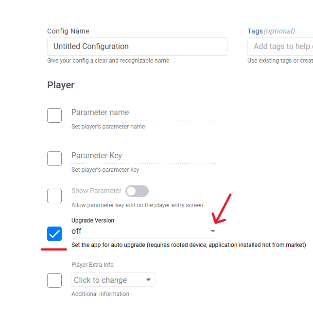The height and width of the screenshot is (310, 313).
Task: Click the "Config Name" field label
Action: [68, 31]
